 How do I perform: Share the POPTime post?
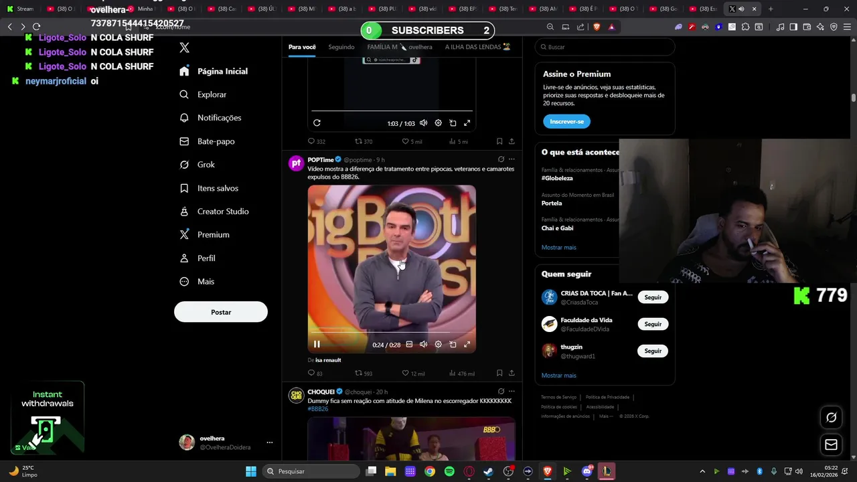(x=512, y=374)
